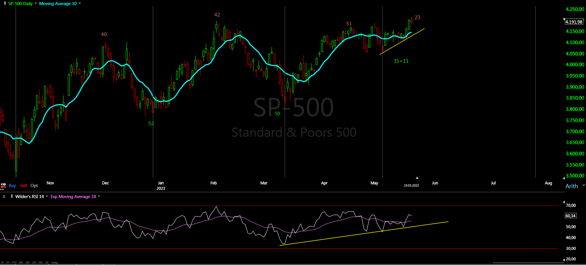
Task: Click the '23' annotation near the latest candle
Action: point(417,17)
